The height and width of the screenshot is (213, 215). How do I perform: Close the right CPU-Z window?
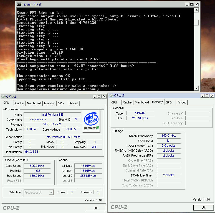pos(212,96)
